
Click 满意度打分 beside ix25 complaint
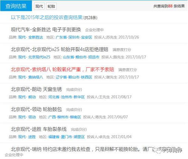click(x=122, y=50)
